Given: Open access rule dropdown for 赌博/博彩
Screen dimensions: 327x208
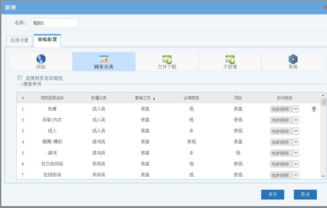Looking at the screenshot, I should (x=296, y=142).
